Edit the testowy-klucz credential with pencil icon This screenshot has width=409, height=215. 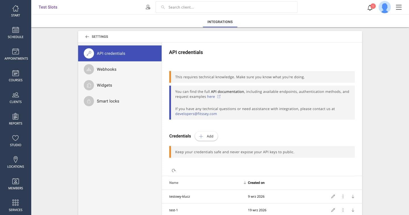click(x=333, y=197)
